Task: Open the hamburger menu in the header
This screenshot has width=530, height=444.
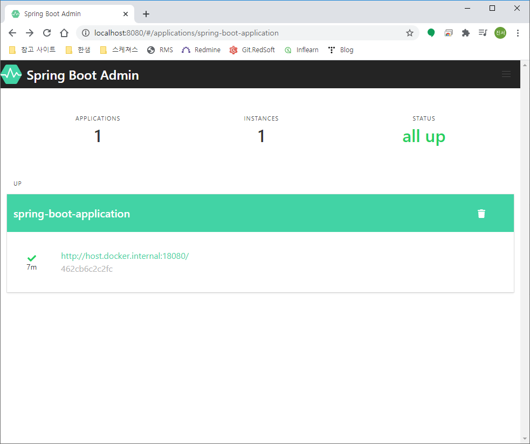Action: point(506,74)
